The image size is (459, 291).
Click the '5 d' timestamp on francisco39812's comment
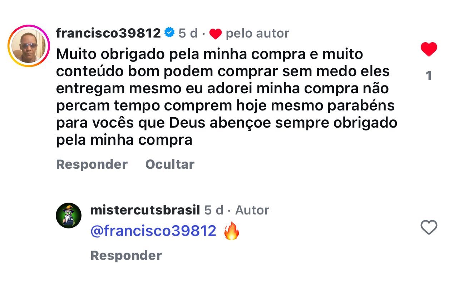pyautogui.click(x=188, y=33)
